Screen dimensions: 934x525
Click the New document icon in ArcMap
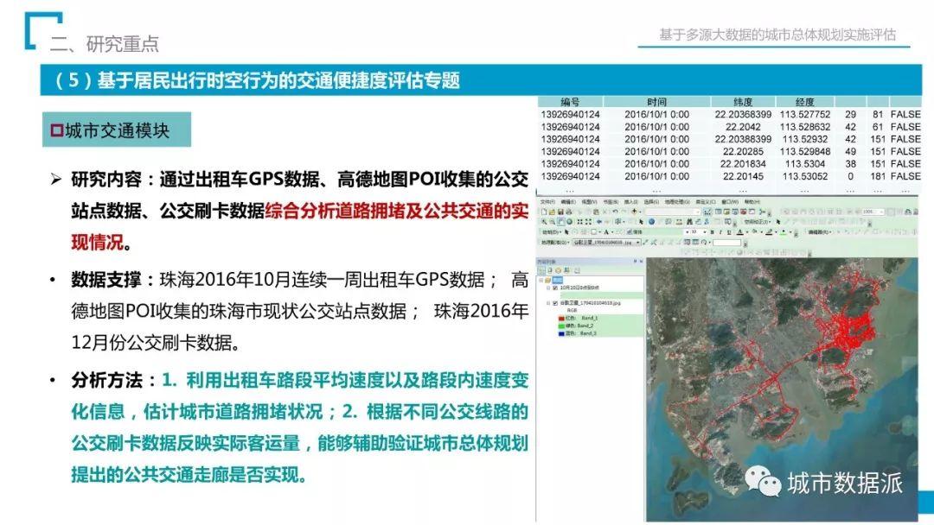544,212
